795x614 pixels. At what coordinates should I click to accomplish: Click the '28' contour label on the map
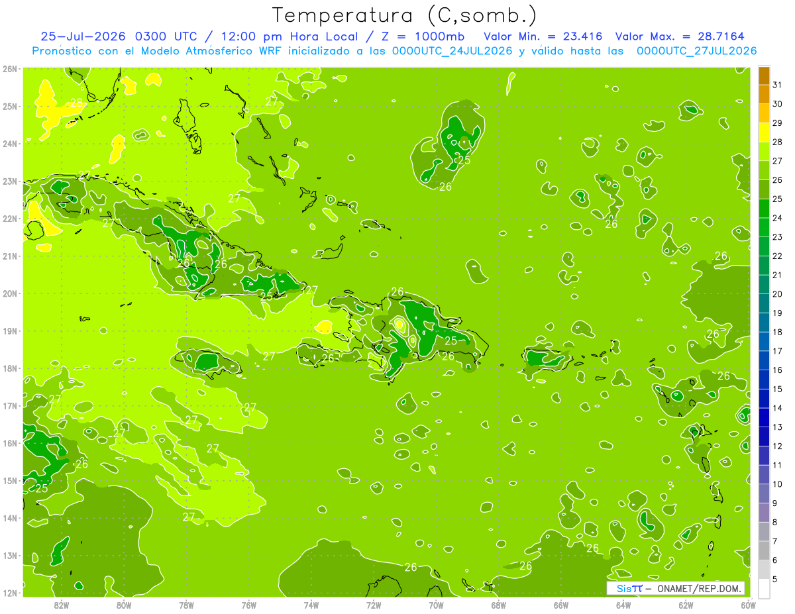[77, 103]
